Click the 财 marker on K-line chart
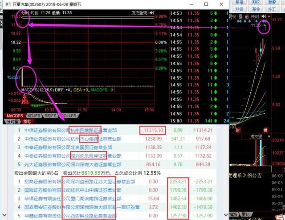The width and height of the screenshot is (285, 220). tap(237, 130)
